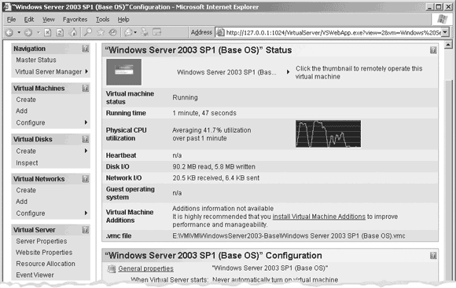Open General properties link

(145, 269)
